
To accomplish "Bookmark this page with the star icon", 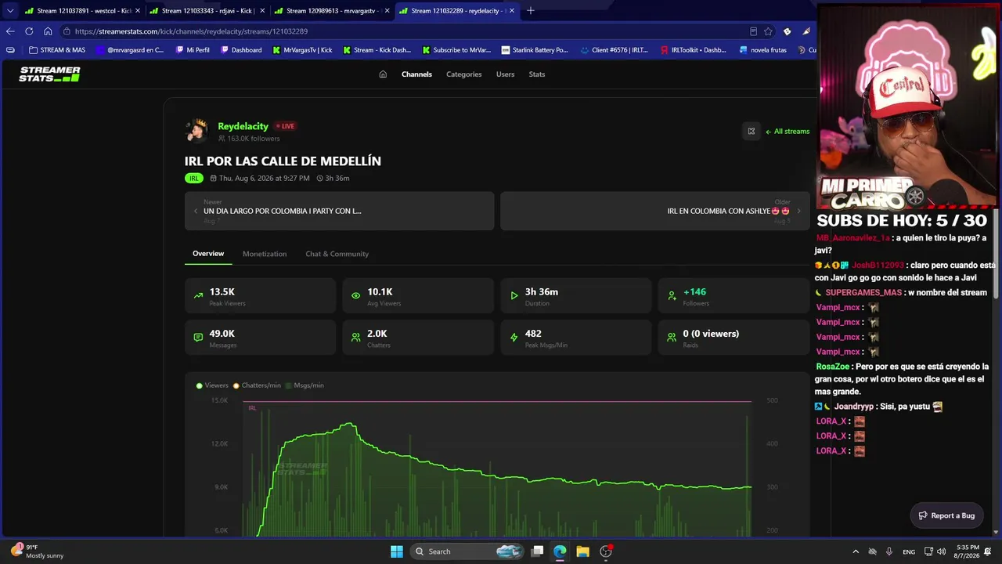I will pyautogui.click(x=768, y=31).
